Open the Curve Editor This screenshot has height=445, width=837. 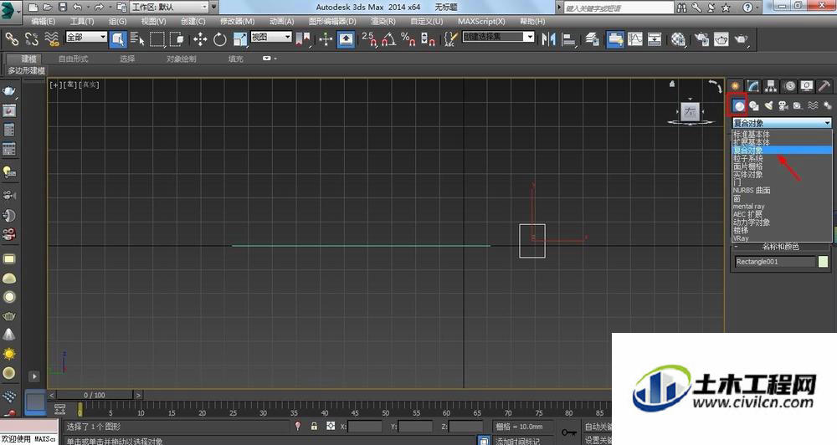point(635,39)
